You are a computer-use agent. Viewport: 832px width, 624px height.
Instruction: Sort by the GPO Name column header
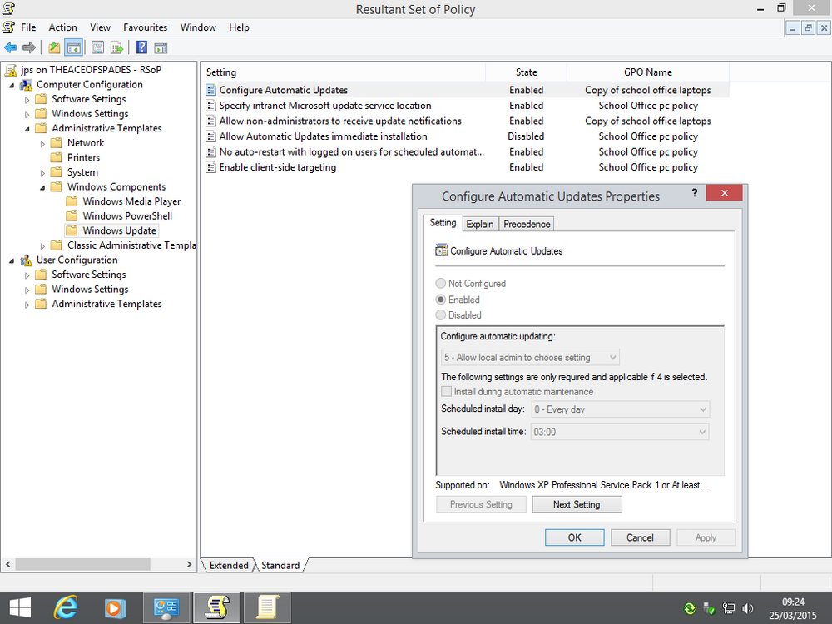pyautogui.click(x=648, y=72)
